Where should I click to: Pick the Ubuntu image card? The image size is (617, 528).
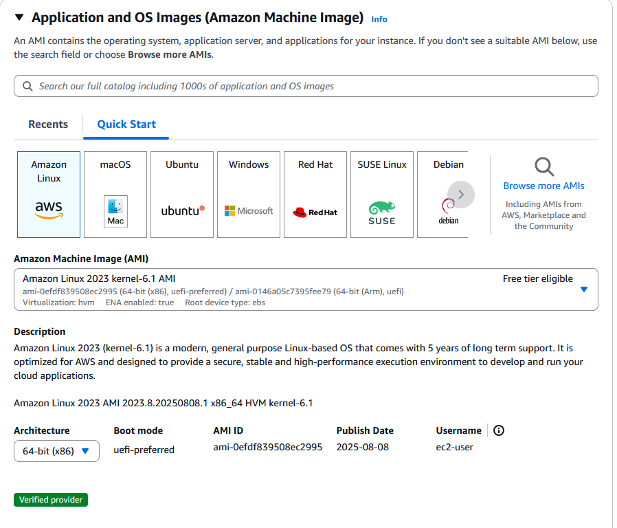pyautogui.click(x=181, y=194)
